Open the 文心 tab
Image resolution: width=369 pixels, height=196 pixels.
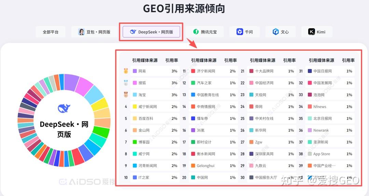(x=281, y=32)
